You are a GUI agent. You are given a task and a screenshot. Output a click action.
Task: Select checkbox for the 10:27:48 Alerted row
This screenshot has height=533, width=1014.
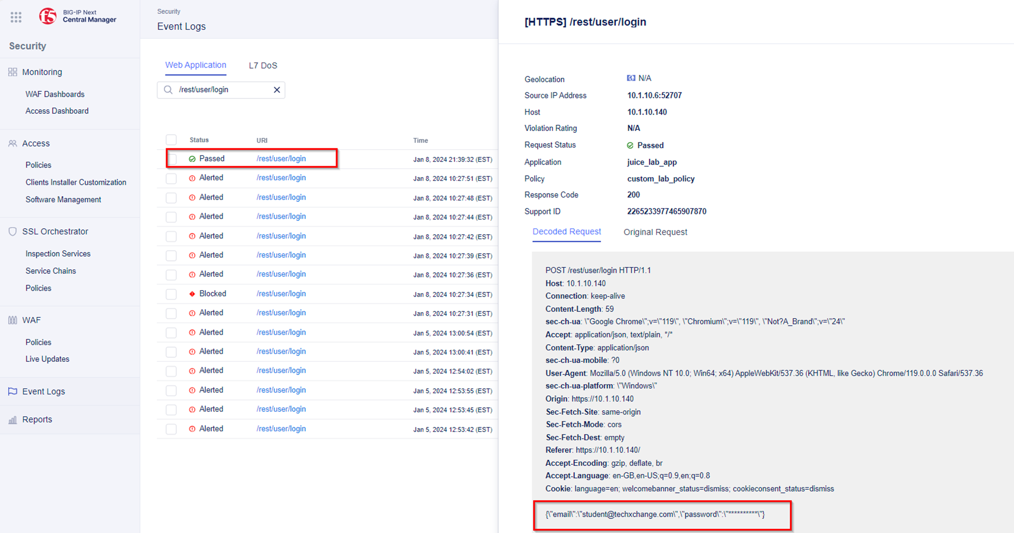pyautogui.click(x=171, y=198)
